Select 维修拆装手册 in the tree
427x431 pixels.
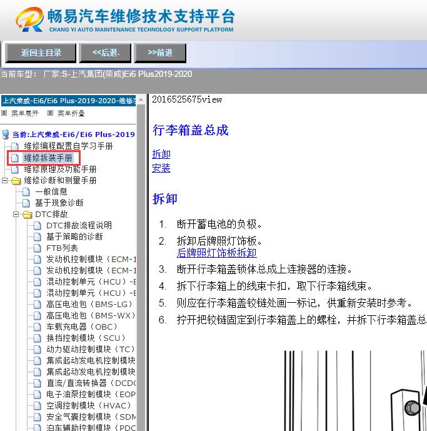[48, 158]
